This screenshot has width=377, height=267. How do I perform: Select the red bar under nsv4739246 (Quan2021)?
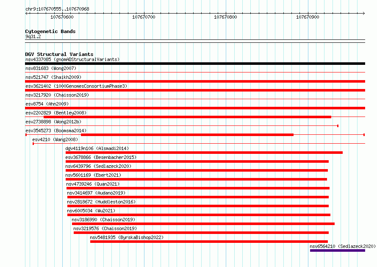198,188
